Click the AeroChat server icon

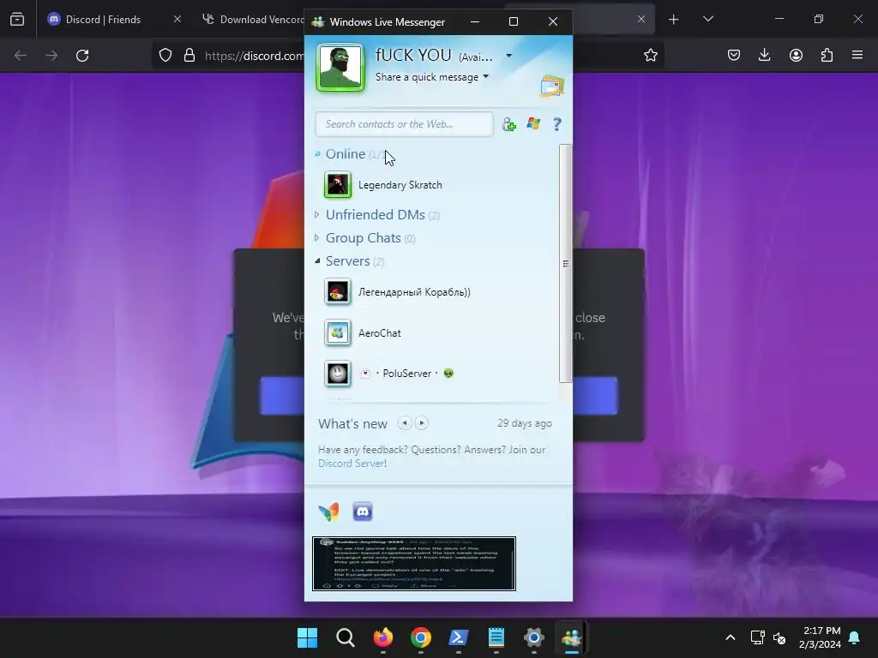(x=338, y=333)
